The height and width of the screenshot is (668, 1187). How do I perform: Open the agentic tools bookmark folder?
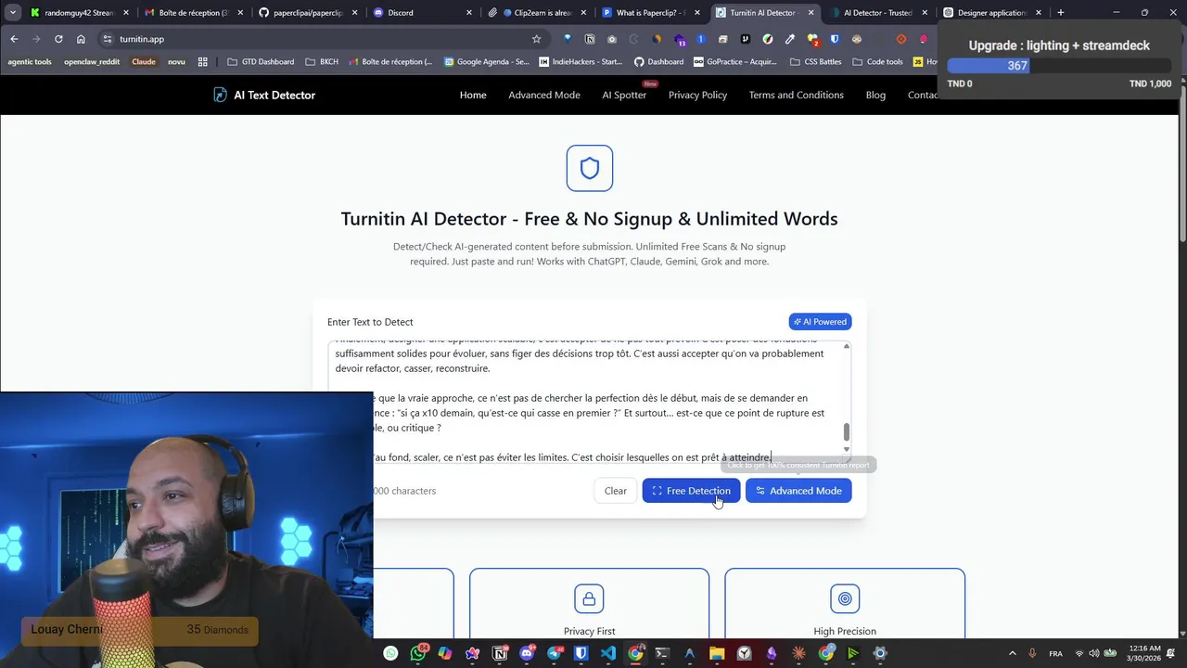[30, 61]
